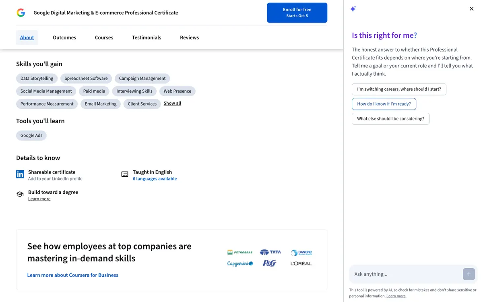Select the Client Services skill chip

click(142, 104)
